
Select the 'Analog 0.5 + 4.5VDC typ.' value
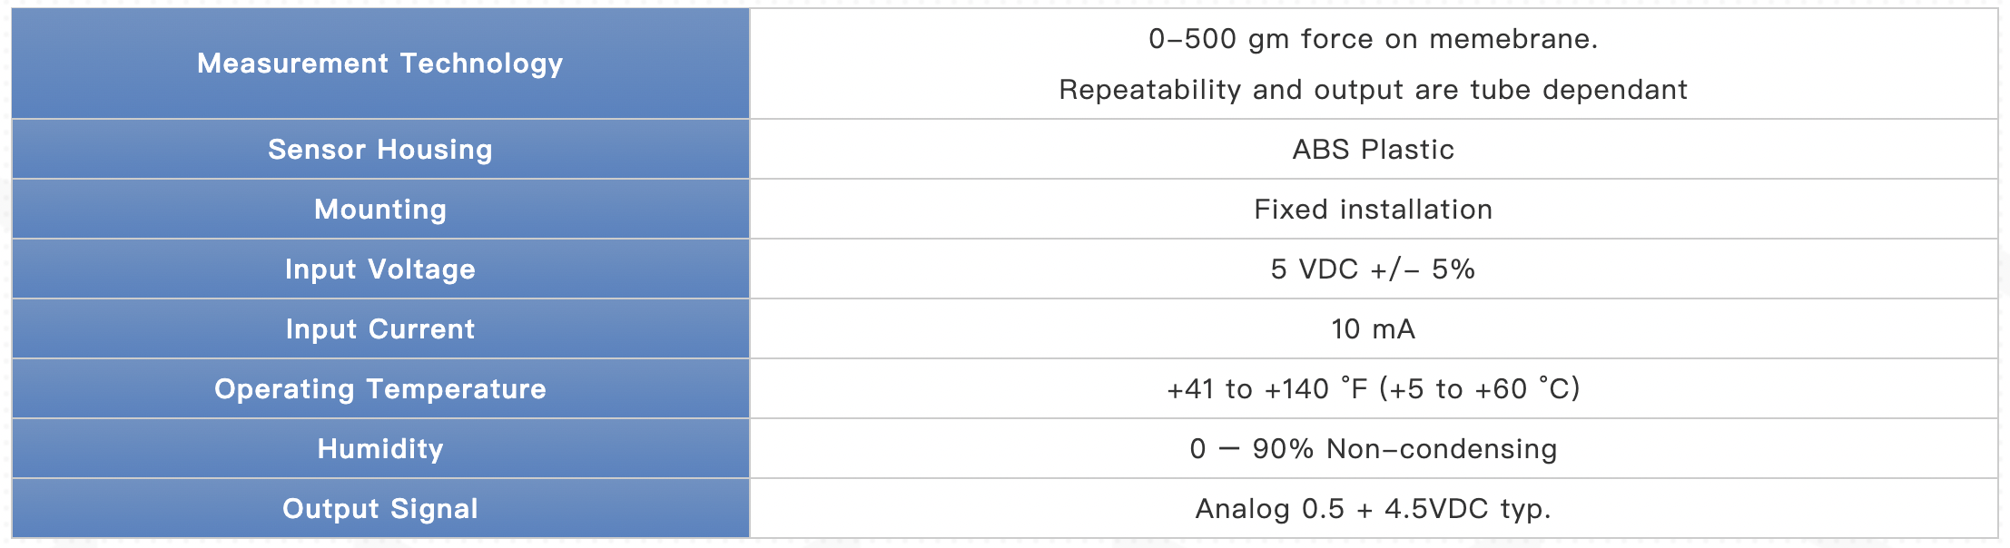[x=1373, y=509]
